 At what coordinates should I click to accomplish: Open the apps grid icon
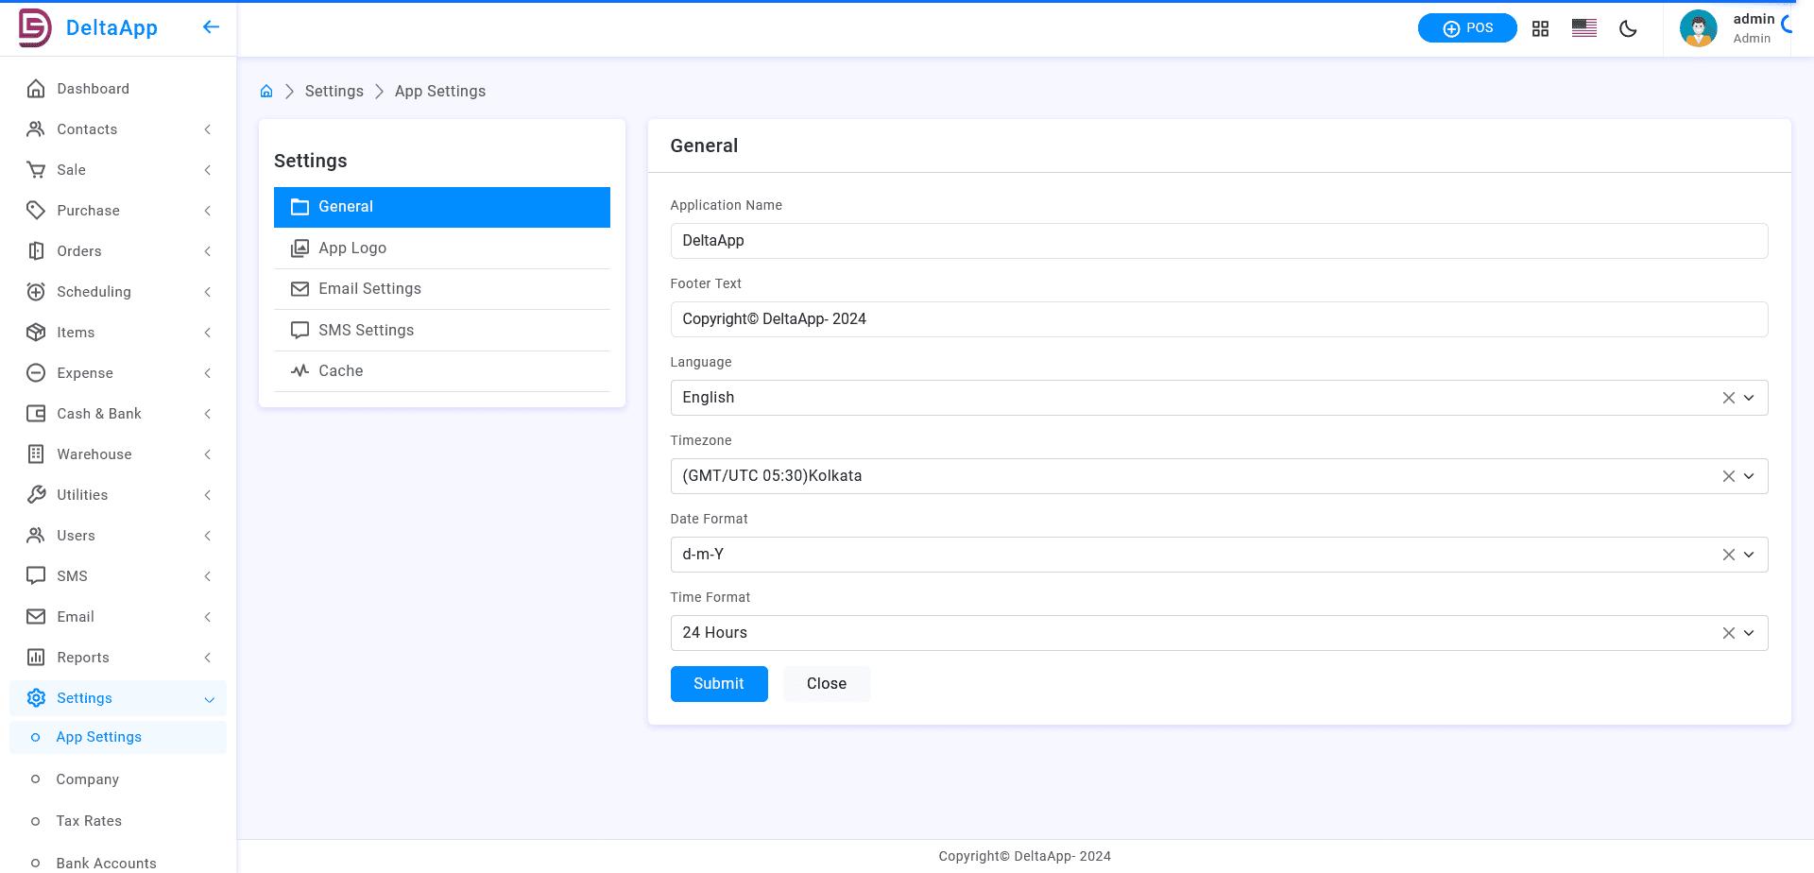(x=1540, y=28)
